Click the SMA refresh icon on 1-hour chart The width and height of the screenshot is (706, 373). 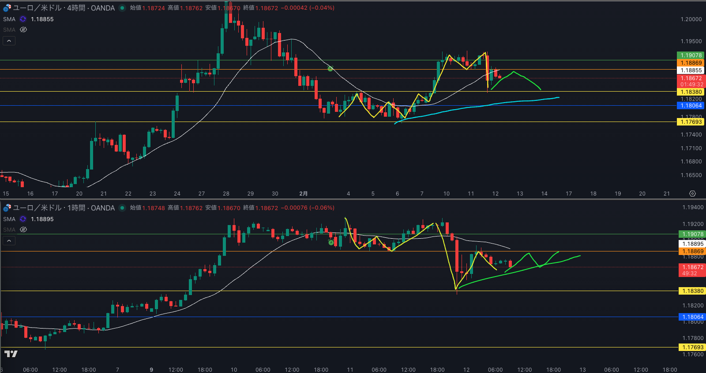(x=23, y=219)
